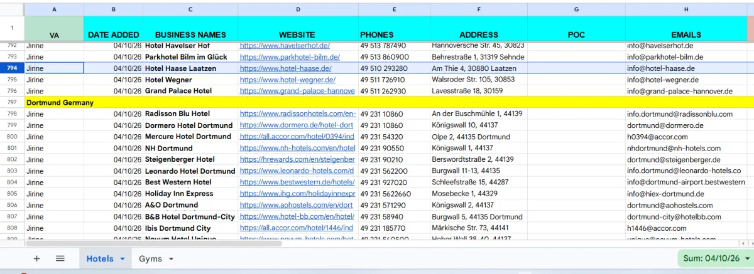The image size is (754, 274).
Task: Select column A header
Action: point(54,9)
